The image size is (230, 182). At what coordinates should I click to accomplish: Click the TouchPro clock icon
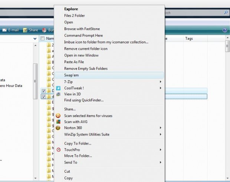58,150
